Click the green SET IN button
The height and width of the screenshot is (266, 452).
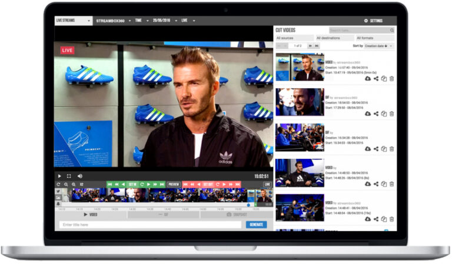[x=132, y=184]
